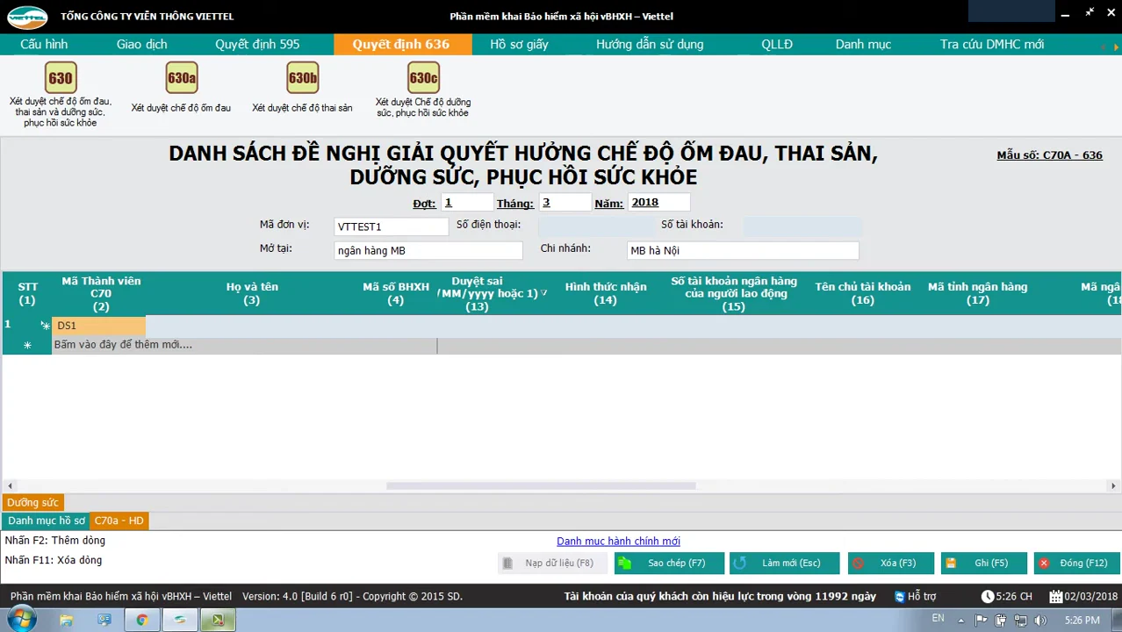
Task: Open File Explorer from the taskbar
Action: coord(67,620)
